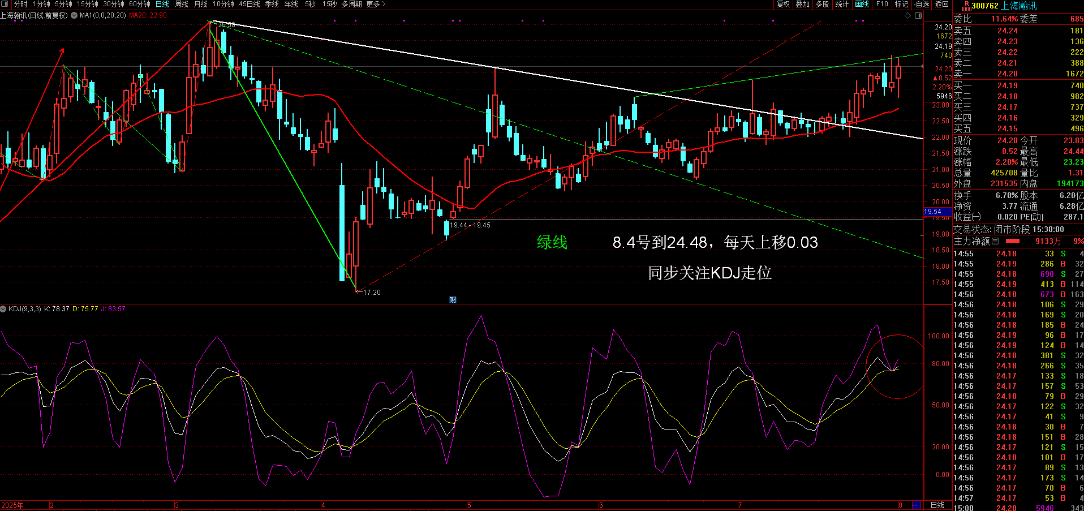Click the 17.20 low price label
The height and width of the screenshot is (511, 1084).
372,293
